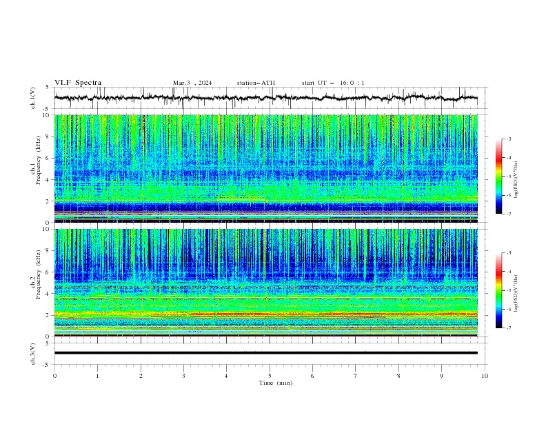Click the time axis tick label "8"
This screenshot has height=422, width=546.
(x=398, y=376)
